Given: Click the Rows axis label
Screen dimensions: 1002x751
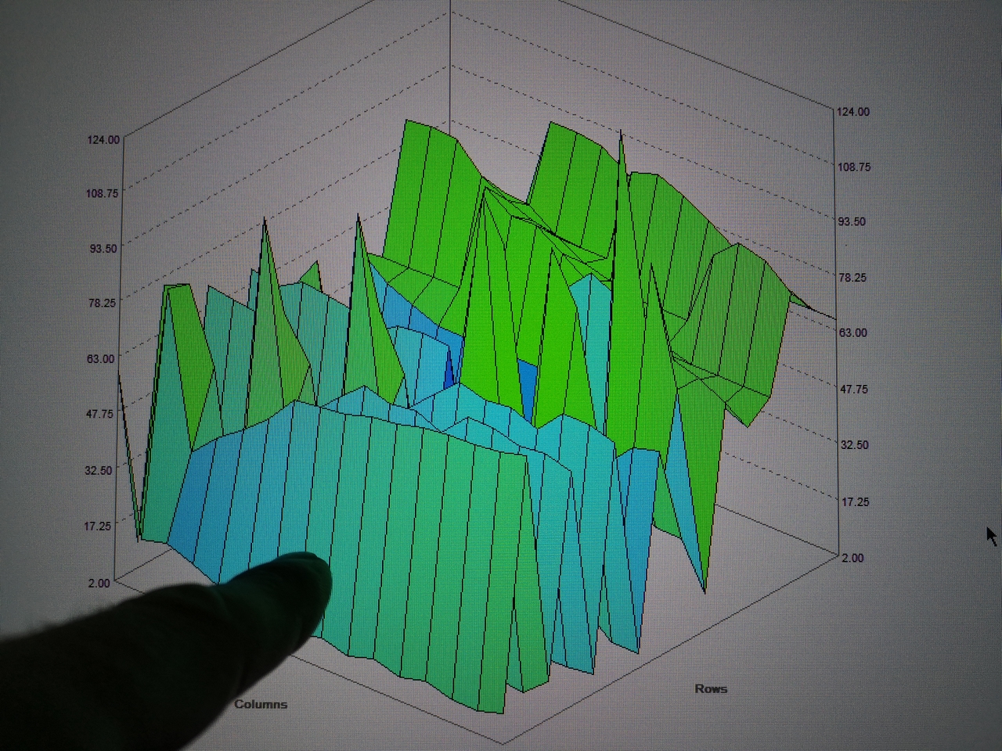Looking at the screenshot, I should click(711, 688).
